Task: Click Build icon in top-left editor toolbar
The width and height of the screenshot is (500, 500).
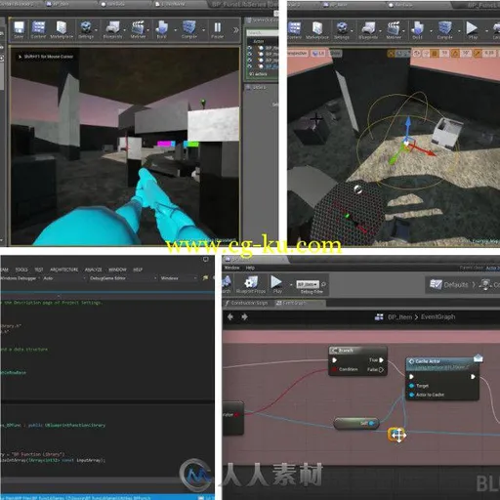Action: 161,30
